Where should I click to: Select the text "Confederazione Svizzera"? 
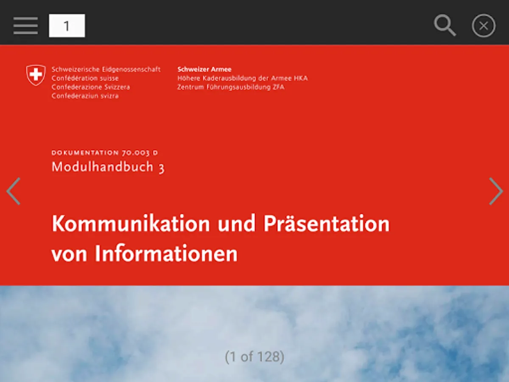point(91,87)
